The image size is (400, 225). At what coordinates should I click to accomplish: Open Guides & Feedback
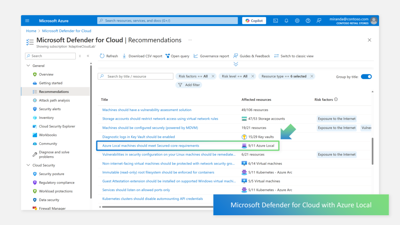click(x=252, y=56)
